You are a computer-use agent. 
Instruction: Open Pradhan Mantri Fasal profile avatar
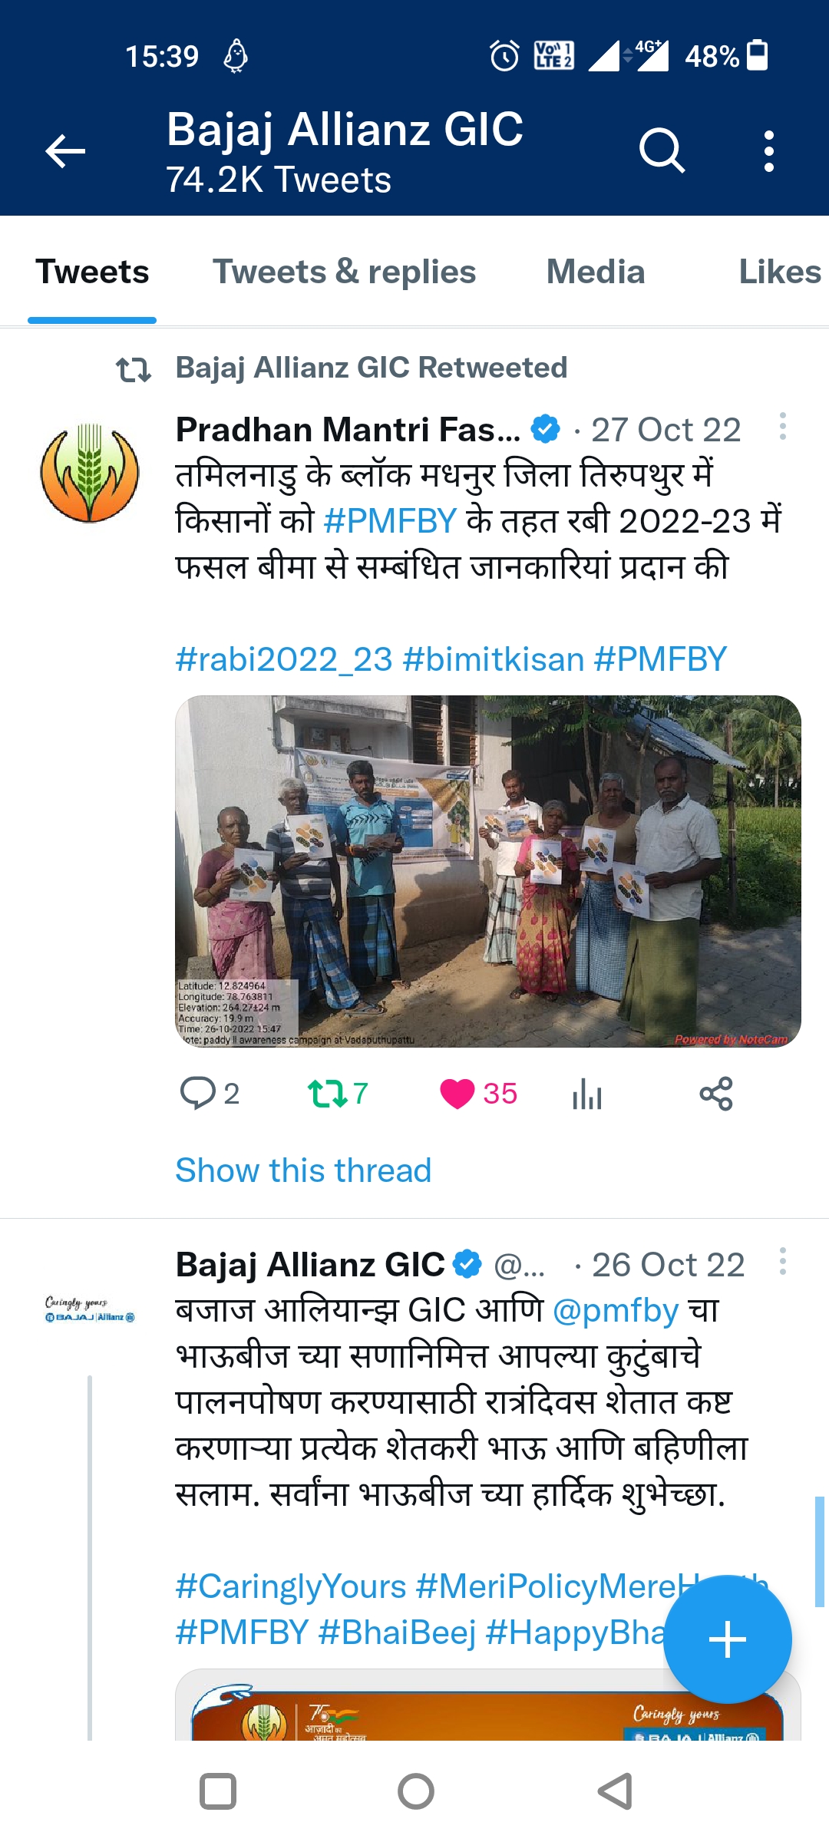(90, 473)
